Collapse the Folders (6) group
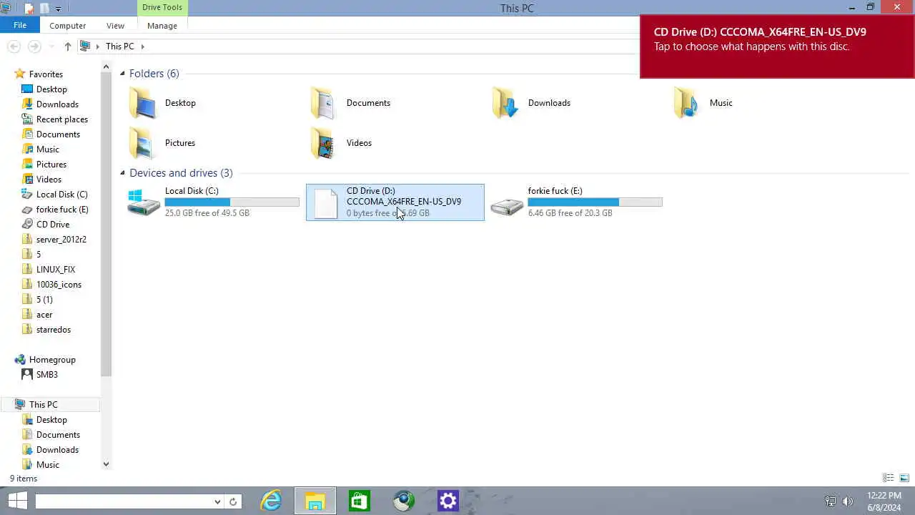 pyautogui.click(x=122, y=74)
